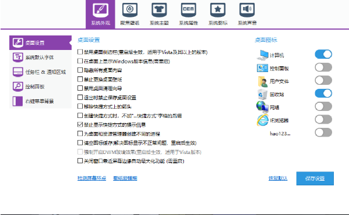Enable 在桌面上显示Windows版本信息 checkbox

click(x=80, y=61)
